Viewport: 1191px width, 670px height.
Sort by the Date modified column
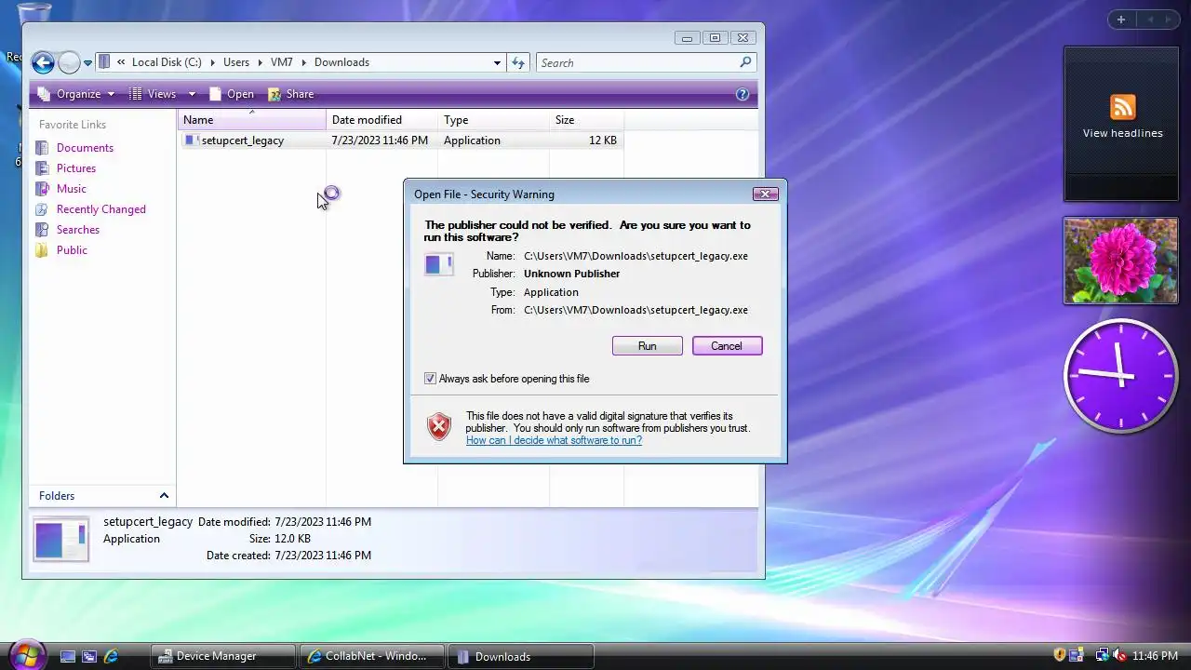click(381, 120)
